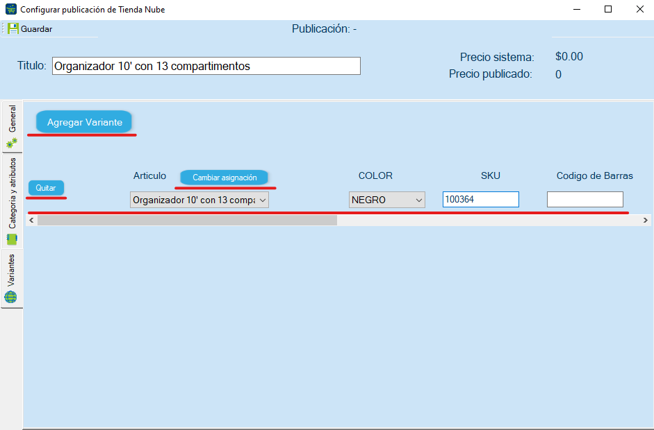Click the Precio sistema value $0.00
Viewport: 654px width, 430px height.
click(569, 57)
